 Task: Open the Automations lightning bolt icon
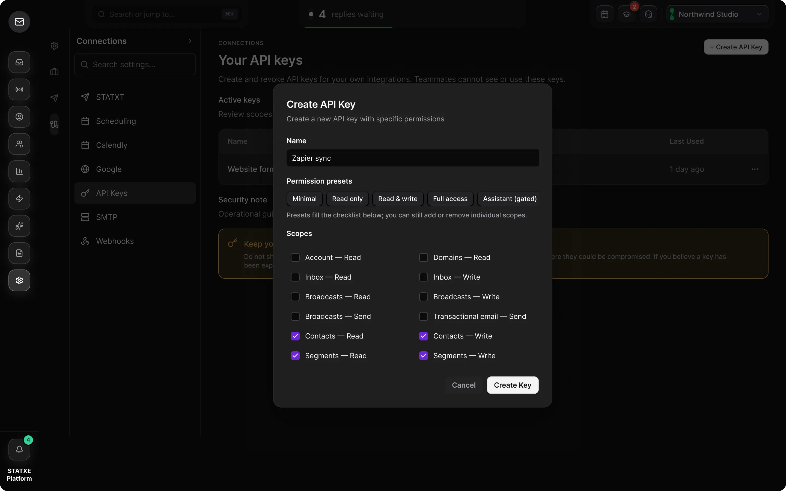coord(19,198)
